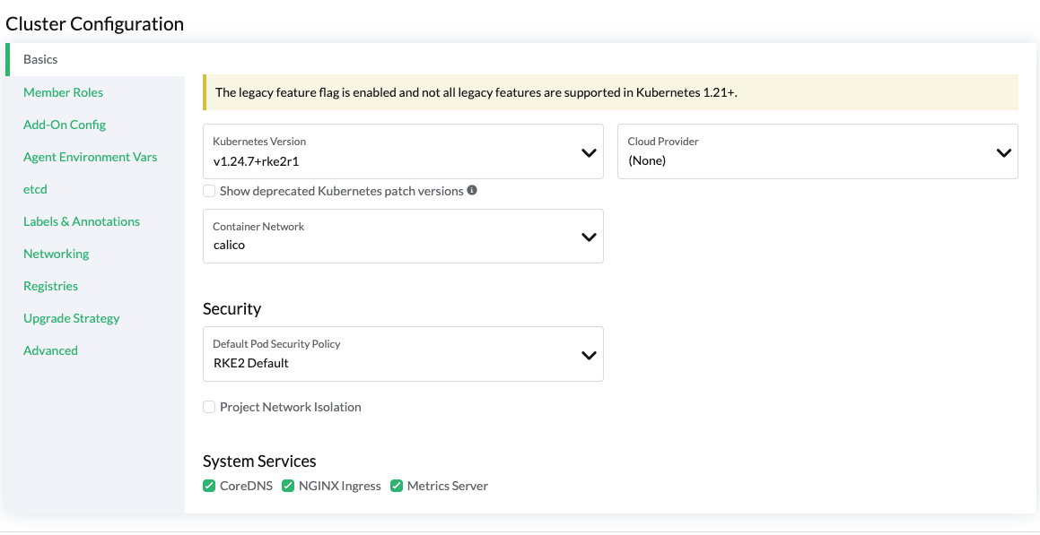Screen dimensions: 1040x535
Task: Enable Project Network Isolation
Action: coord(208,406)
